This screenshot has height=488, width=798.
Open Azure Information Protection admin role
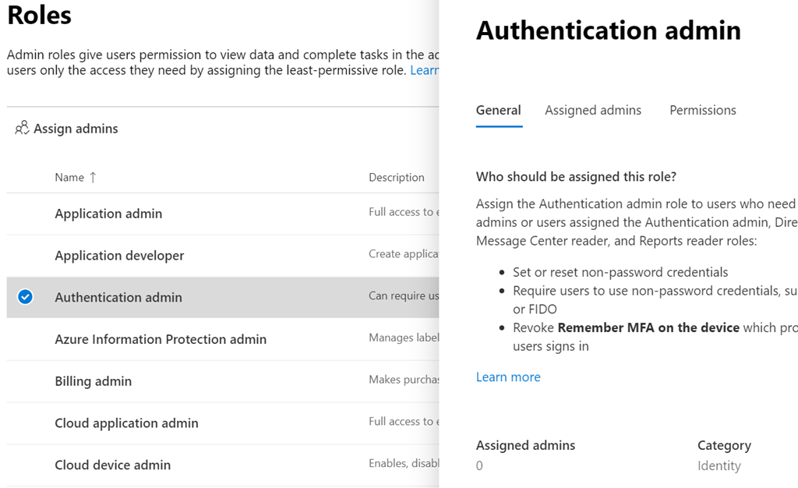point(161,339)
